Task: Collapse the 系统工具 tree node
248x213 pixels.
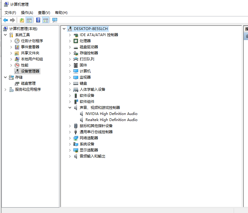Action: click(5, 35)
